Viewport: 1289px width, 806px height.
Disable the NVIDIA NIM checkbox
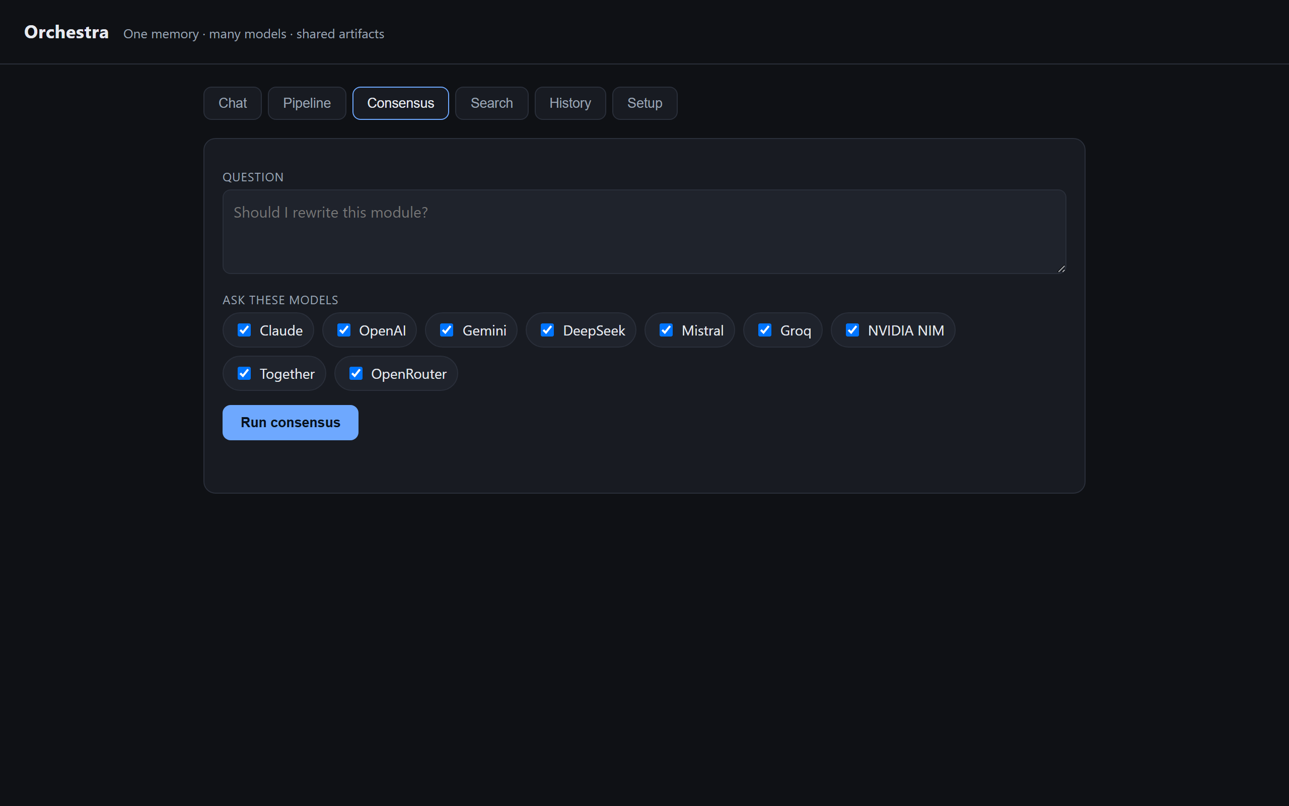point(852,330)
